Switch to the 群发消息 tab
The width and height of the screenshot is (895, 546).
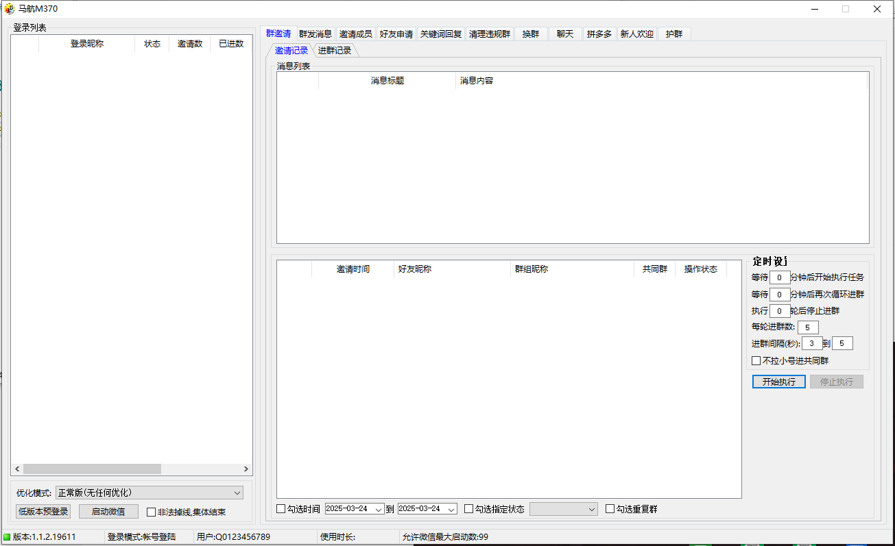click(315, 34)
